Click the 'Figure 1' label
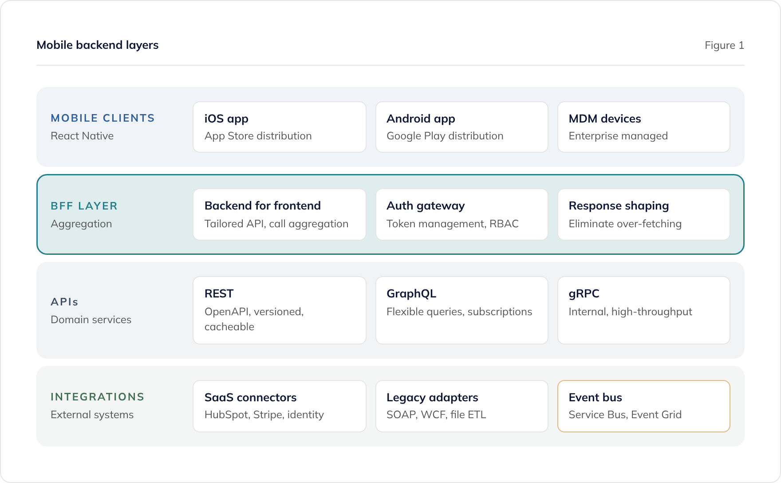Viewport: 781px width, 483px height. coord(724,45)
